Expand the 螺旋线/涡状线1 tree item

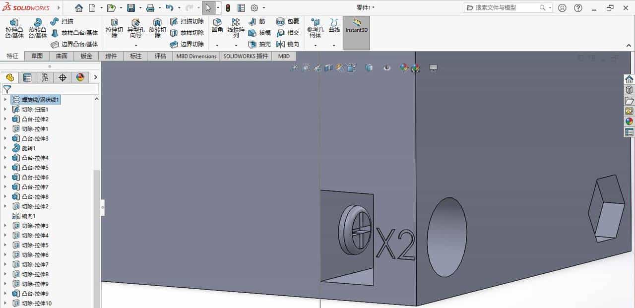pos(4,99)
